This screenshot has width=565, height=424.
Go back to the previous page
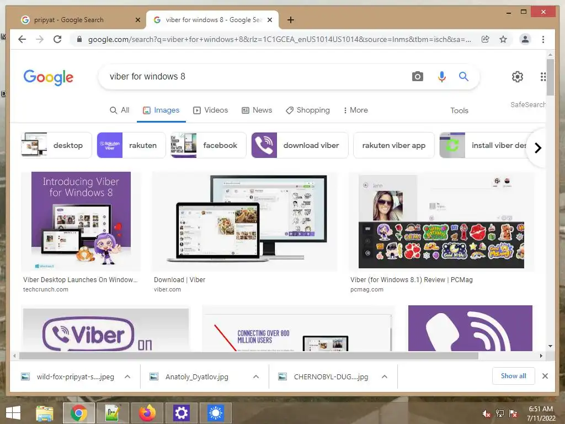coord(22,39)
